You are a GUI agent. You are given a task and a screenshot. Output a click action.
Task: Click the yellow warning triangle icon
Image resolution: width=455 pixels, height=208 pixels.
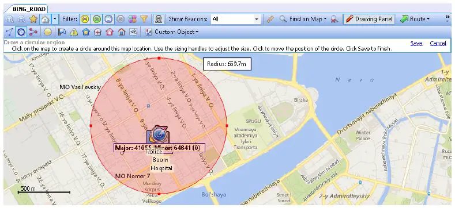click(x=74, y=32)
